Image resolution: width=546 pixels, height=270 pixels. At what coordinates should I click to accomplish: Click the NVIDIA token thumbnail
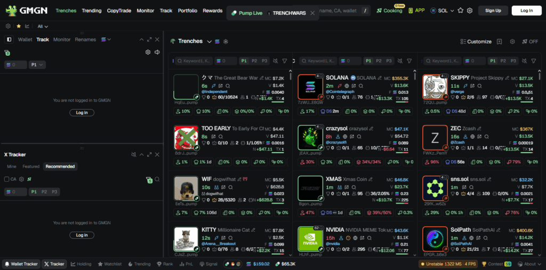[310, 239]
